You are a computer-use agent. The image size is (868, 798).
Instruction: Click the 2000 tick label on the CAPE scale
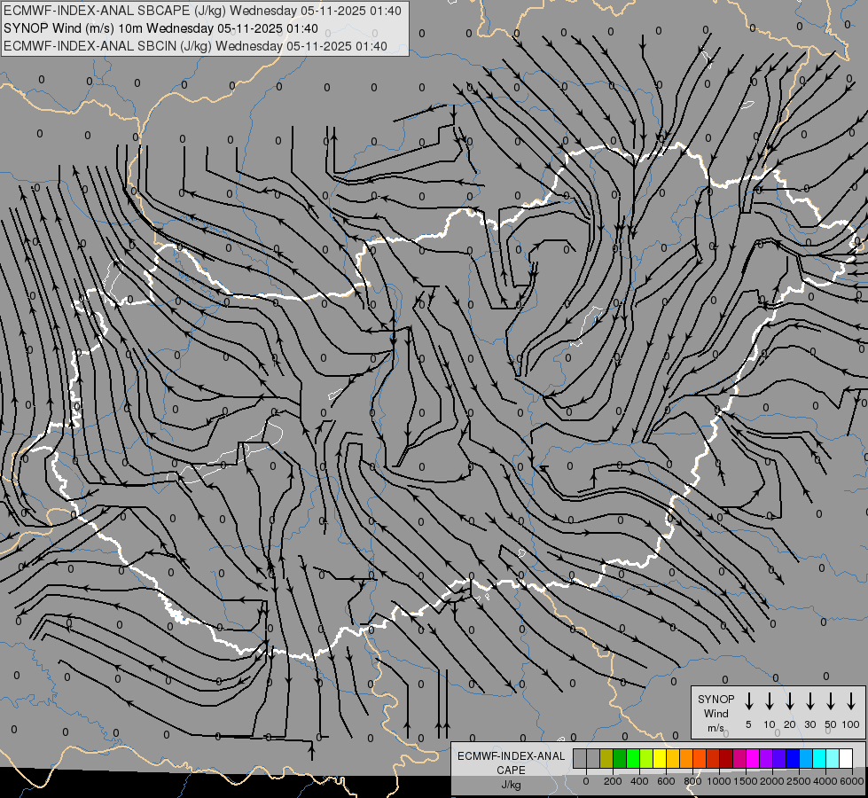tap(772, 781)
